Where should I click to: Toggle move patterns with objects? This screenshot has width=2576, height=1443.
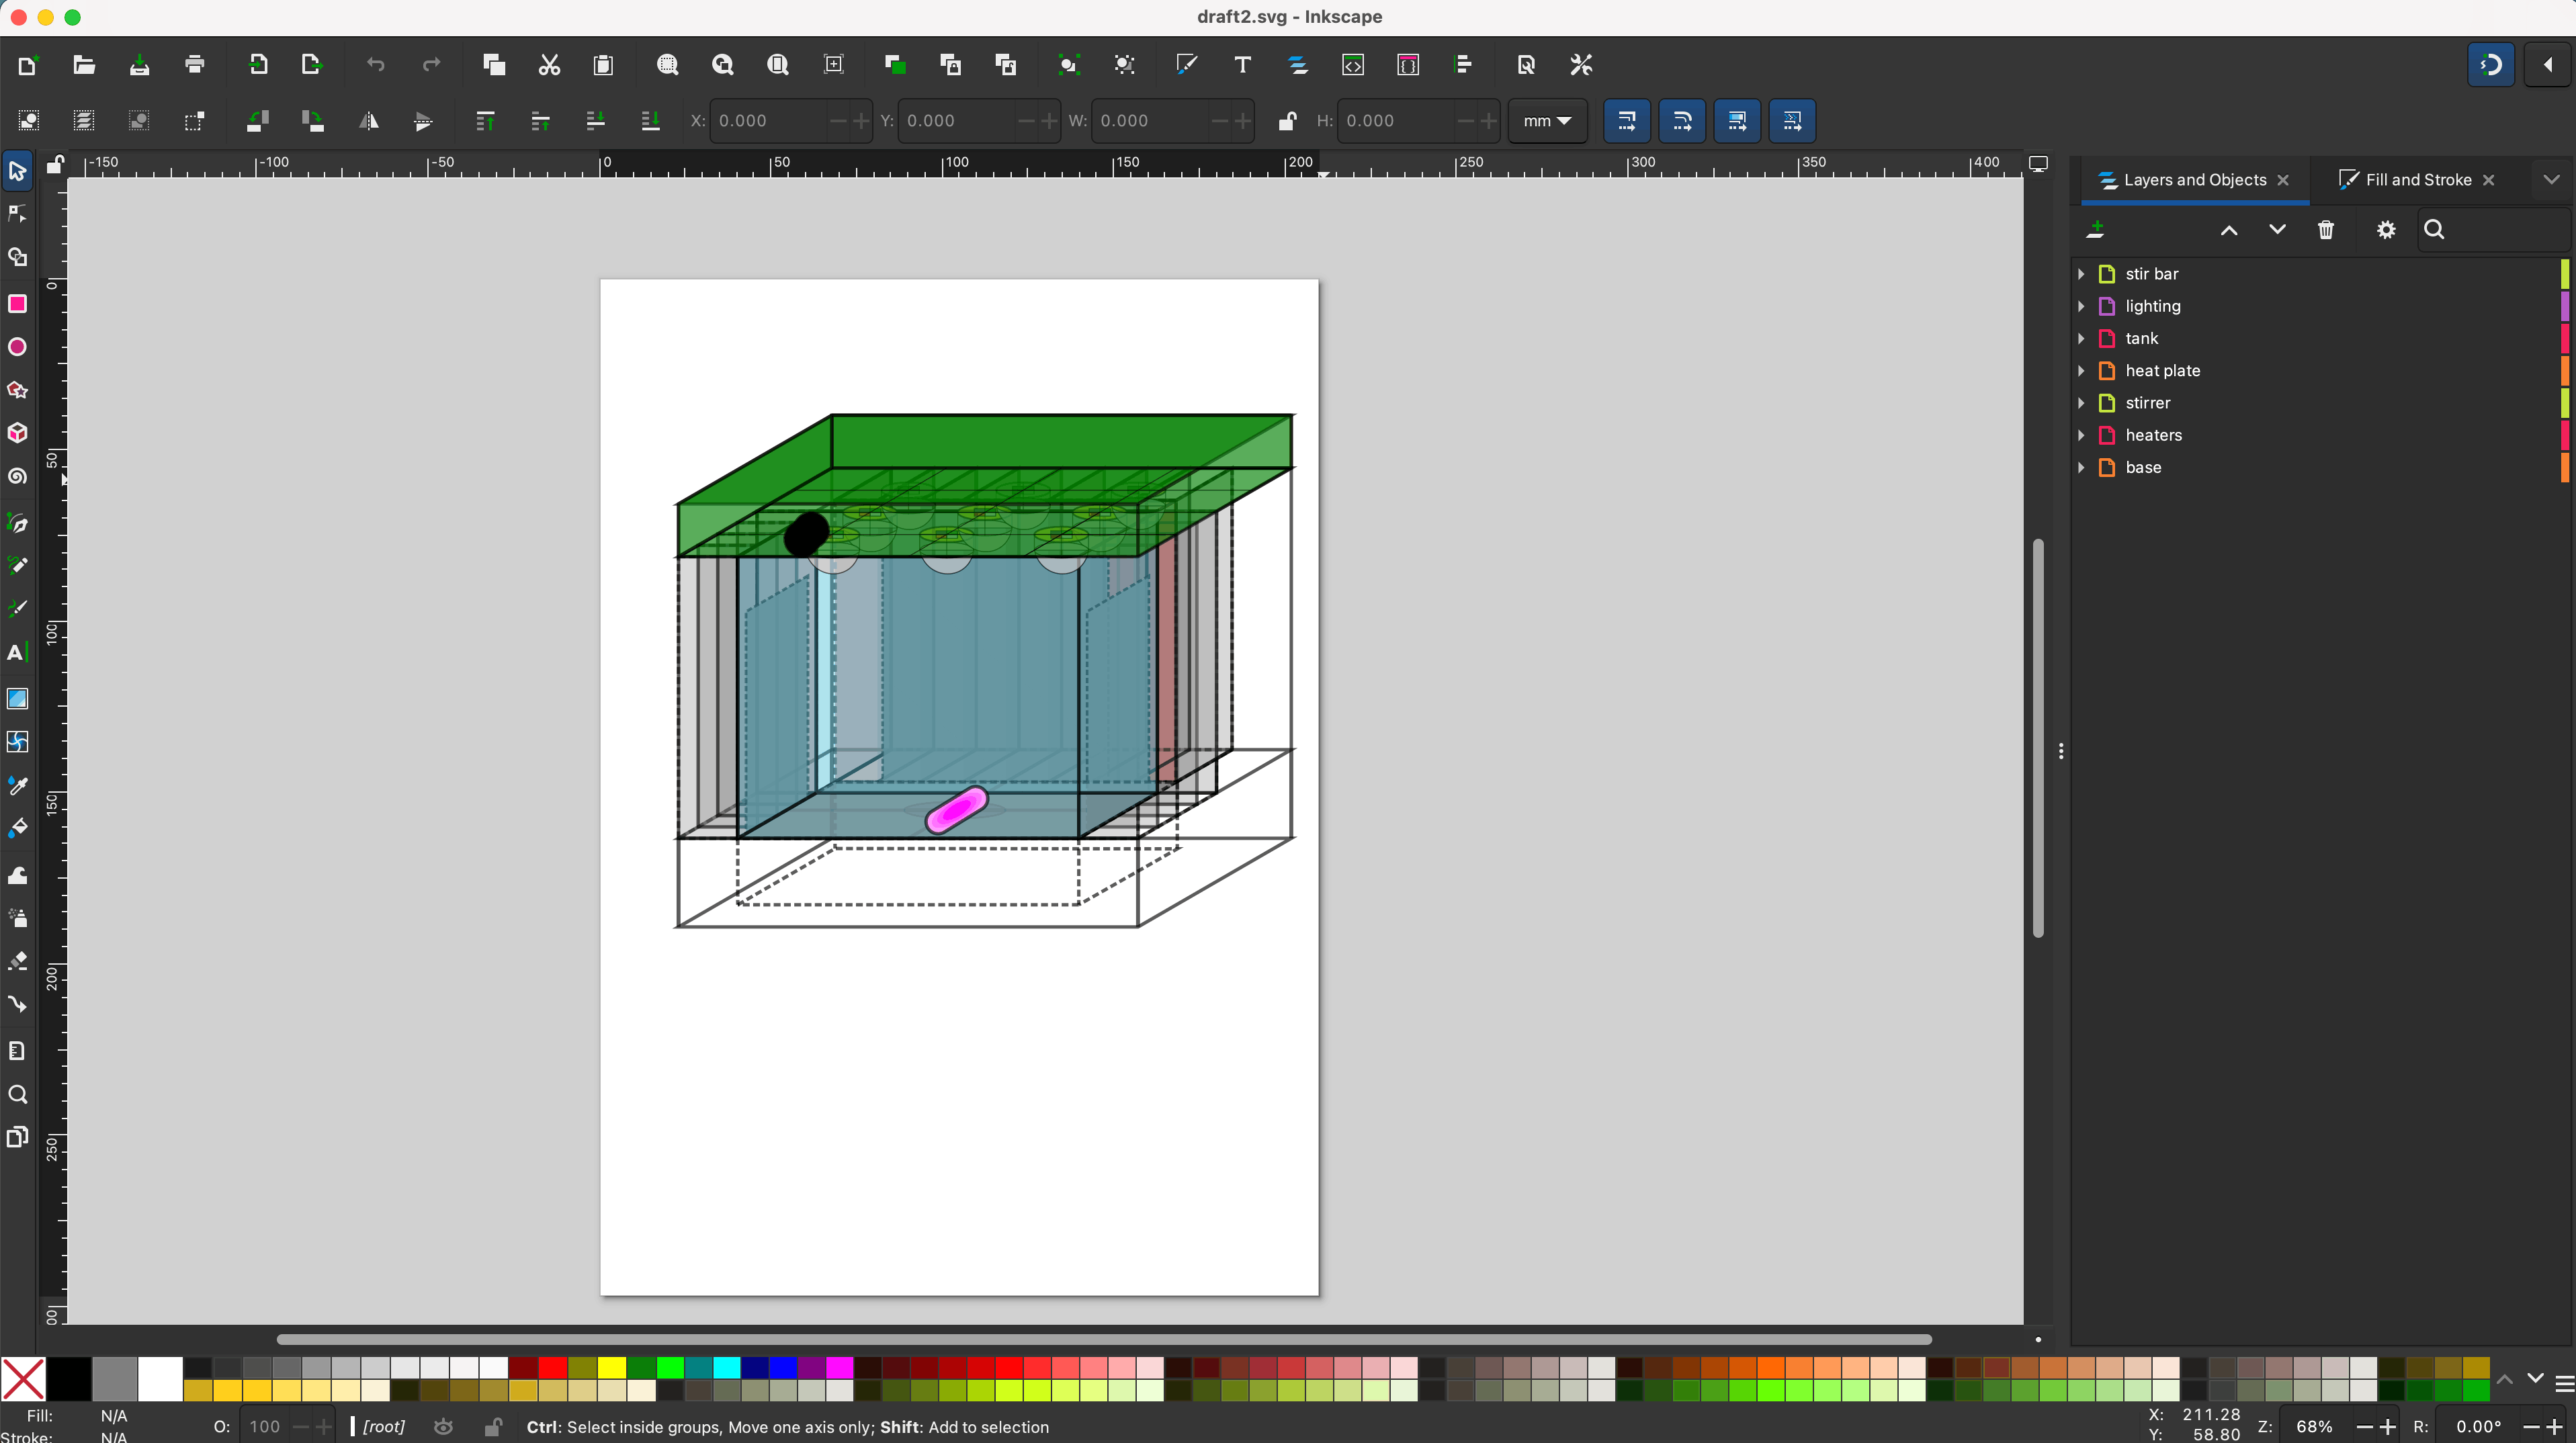point(1792,121)
